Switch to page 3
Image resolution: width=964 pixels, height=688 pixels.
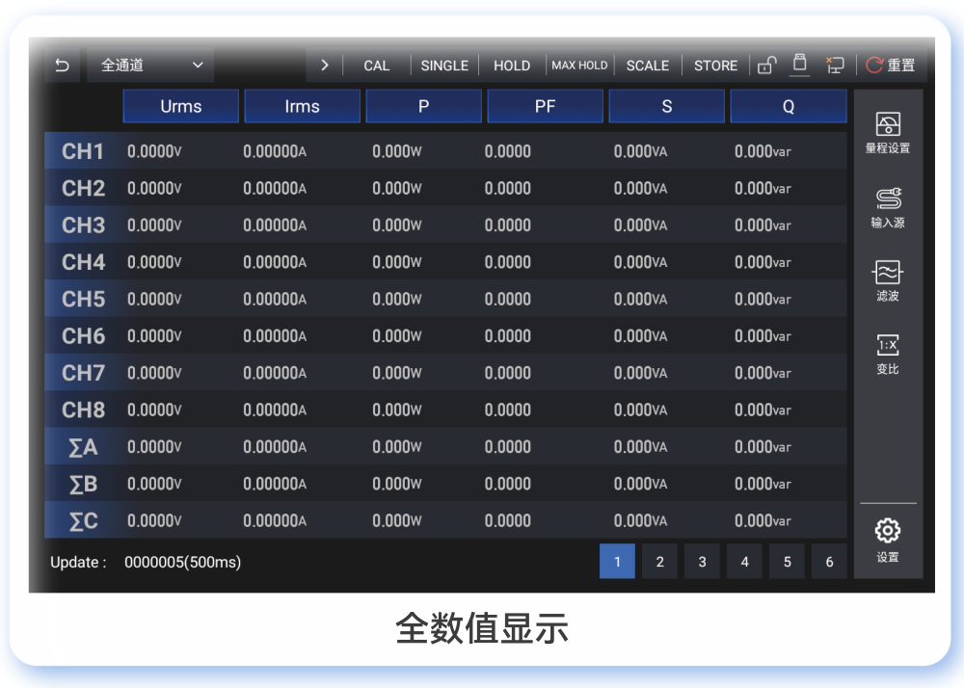[x=702, y=562]
